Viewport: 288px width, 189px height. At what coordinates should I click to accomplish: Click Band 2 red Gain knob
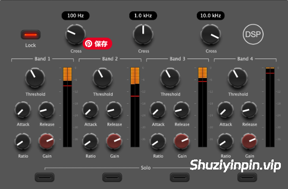[114, 141]
